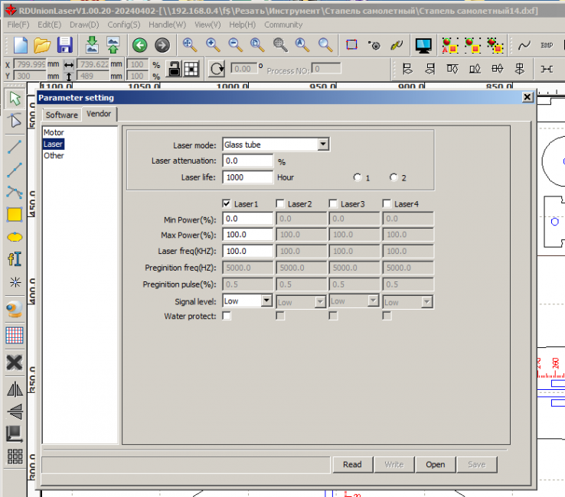Select the arrow selection tool
565x497 pixels.
point(14,99)
